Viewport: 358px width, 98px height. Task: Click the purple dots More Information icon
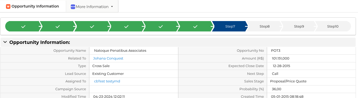click(73, 6)
